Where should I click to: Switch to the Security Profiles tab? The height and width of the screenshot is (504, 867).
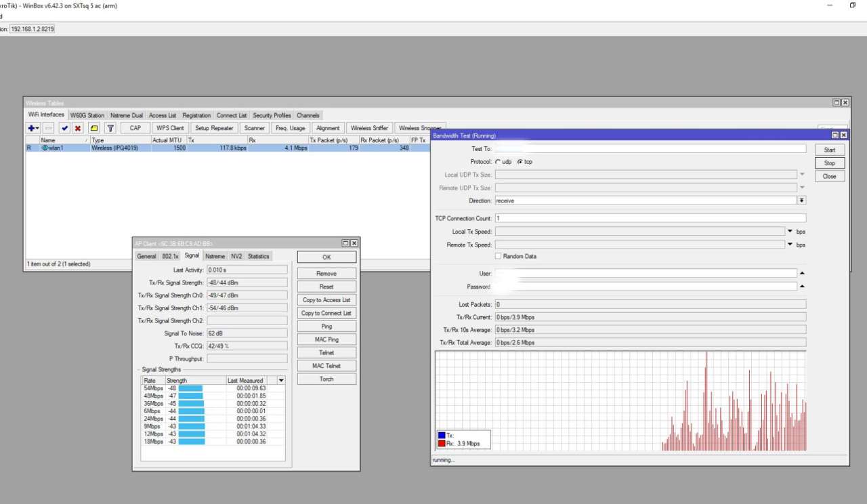tap(272, 115)
